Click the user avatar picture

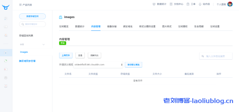(230, 4)
